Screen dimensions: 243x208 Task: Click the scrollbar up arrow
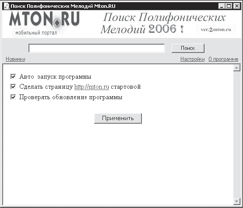tap(236, 68)
